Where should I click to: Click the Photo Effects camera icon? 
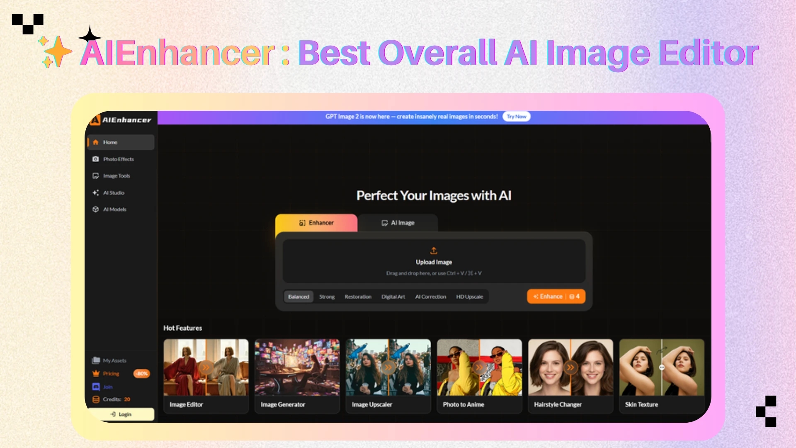[x=96, y=159]
